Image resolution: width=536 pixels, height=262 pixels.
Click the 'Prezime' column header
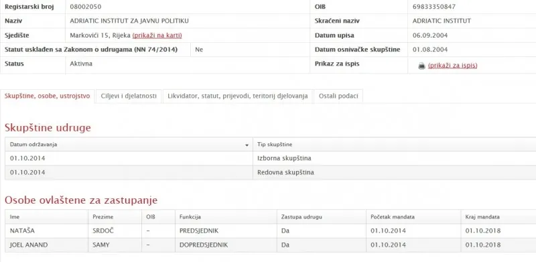pyautogui.click(x=115, y=217)
